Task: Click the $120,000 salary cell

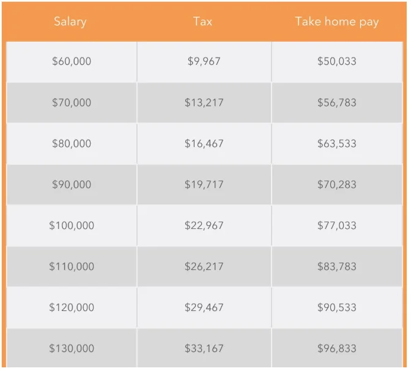Action: click(x=72, y=307)
